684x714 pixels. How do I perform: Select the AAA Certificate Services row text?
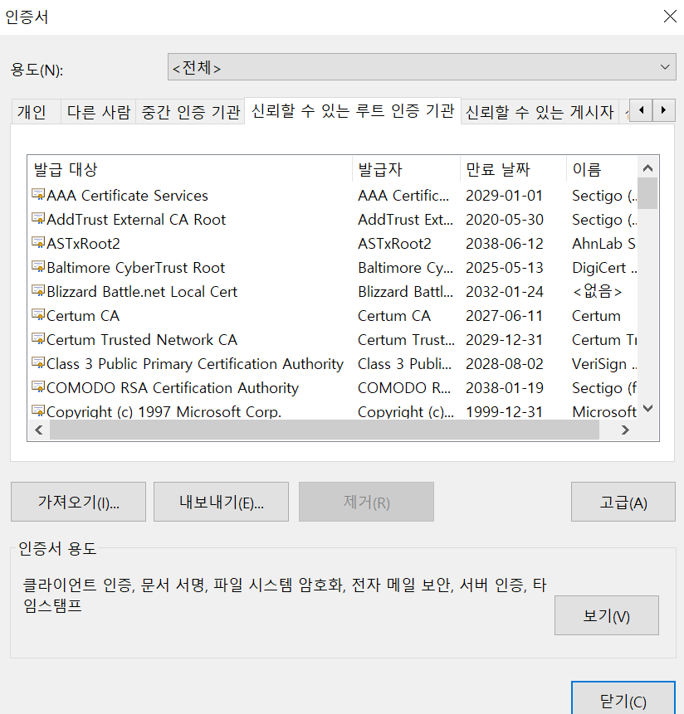click(x=127, y=196)
